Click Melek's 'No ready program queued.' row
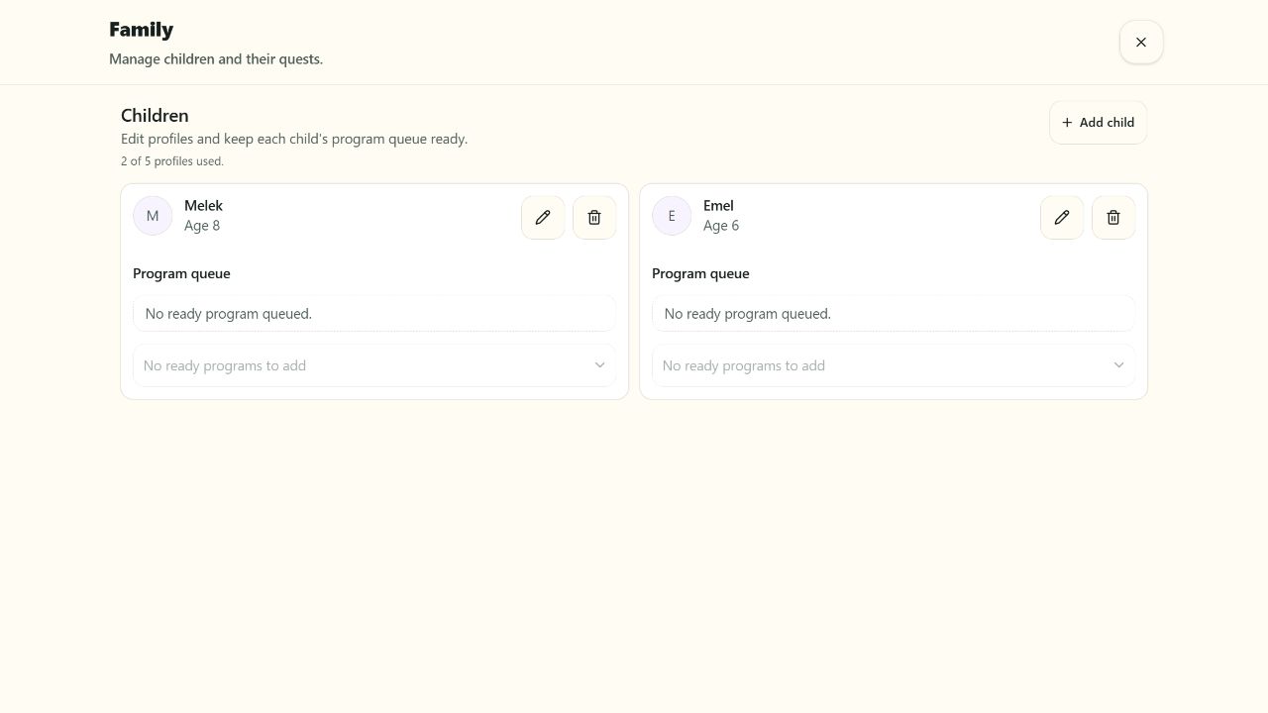This screenshot has height=713, width=1268. [374, 314]
